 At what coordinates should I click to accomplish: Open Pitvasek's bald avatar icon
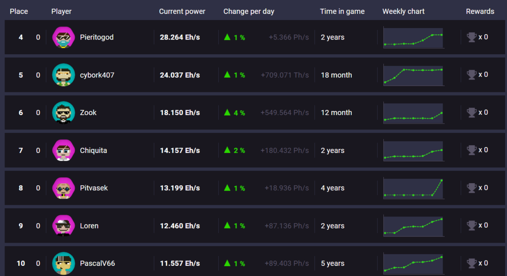click(63, 188)
